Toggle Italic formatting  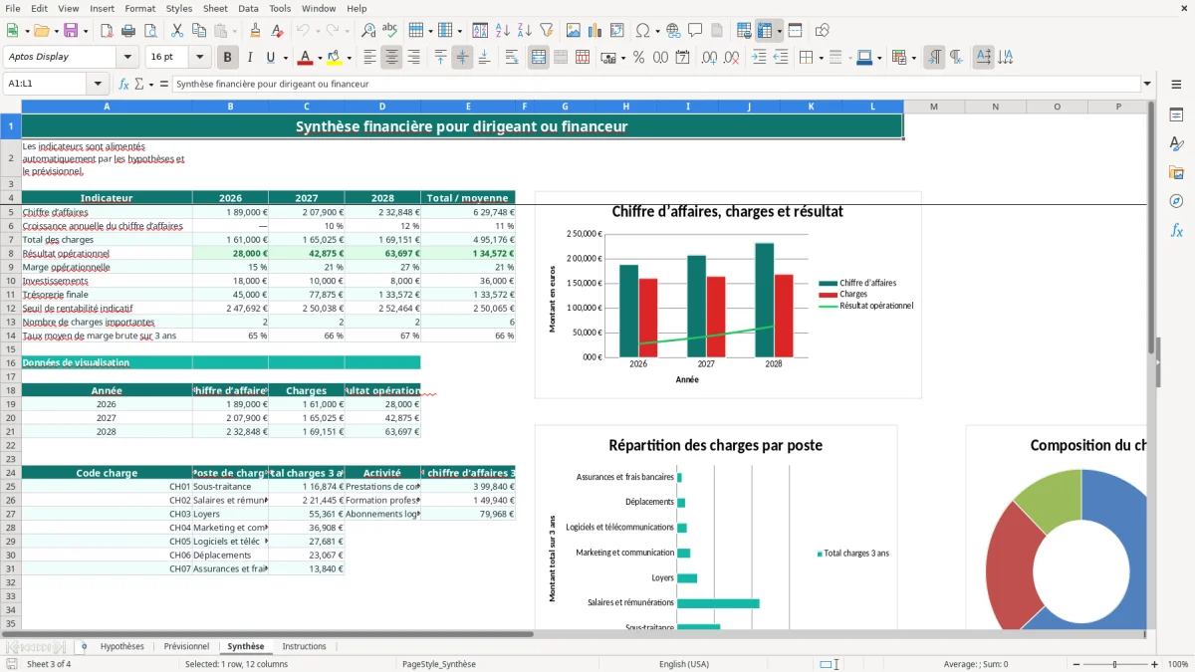click(x=250, y=57)
